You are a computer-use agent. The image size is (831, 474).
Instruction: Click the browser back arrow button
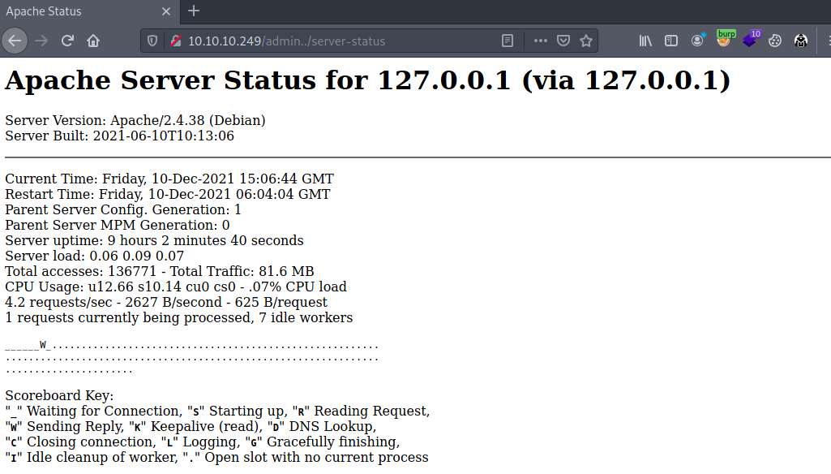pyautogui.click(x=15, y=41)
